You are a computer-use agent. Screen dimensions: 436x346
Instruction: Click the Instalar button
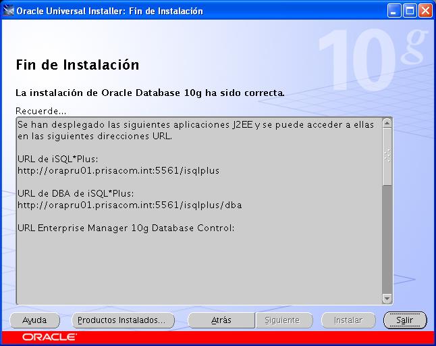click(x=348, y=320)
